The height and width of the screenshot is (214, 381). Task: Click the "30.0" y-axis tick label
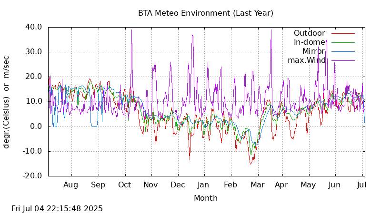click(x=33, y=52)
